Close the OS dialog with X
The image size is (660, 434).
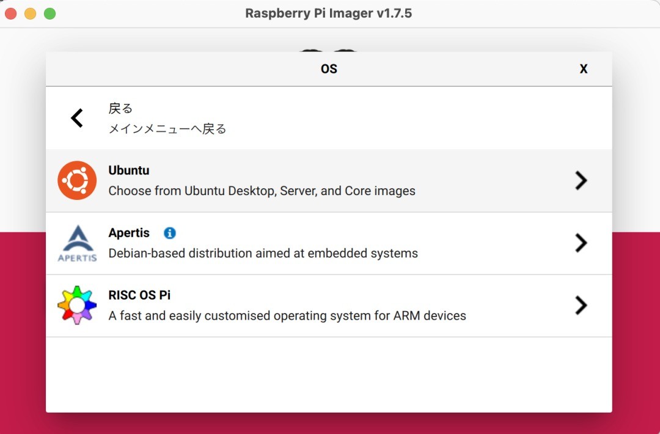point(584,69)
